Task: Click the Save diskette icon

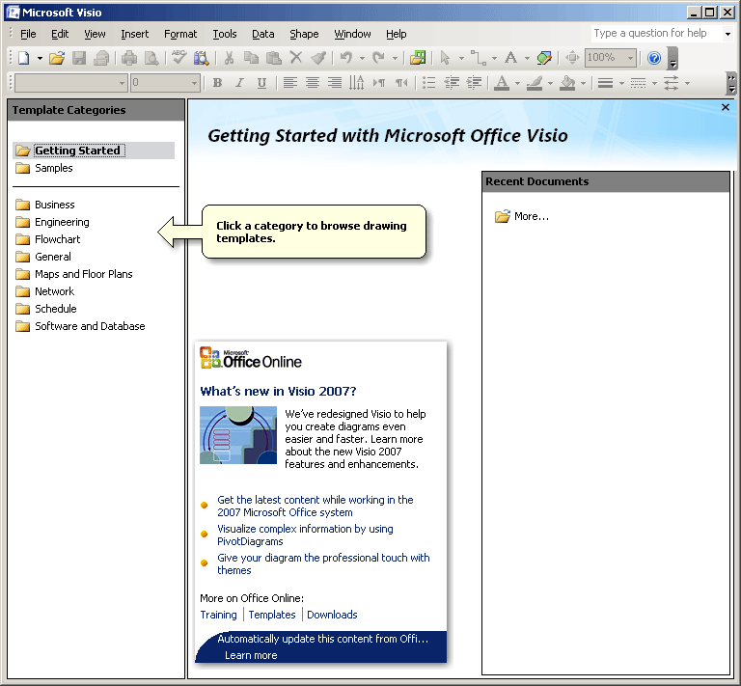Action: (79, 58)
